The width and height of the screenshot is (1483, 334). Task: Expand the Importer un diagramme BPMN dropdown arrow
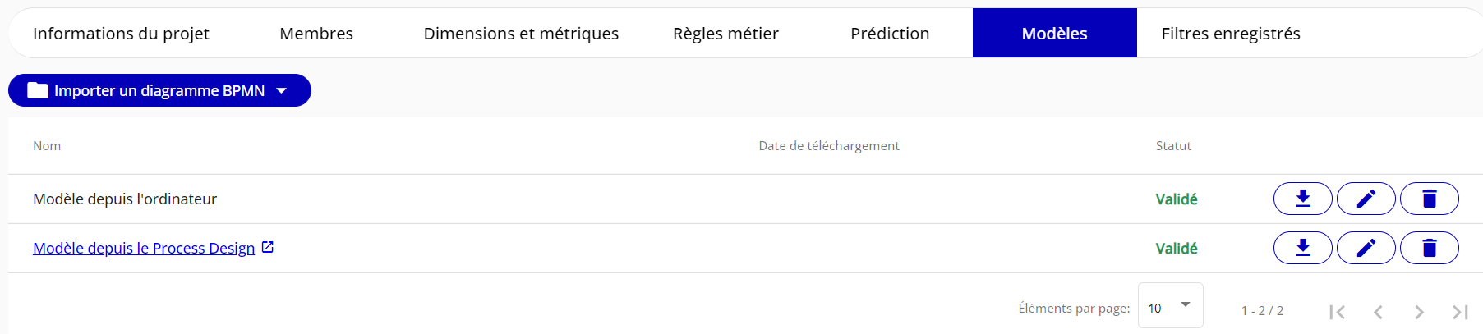click(282, 90)
